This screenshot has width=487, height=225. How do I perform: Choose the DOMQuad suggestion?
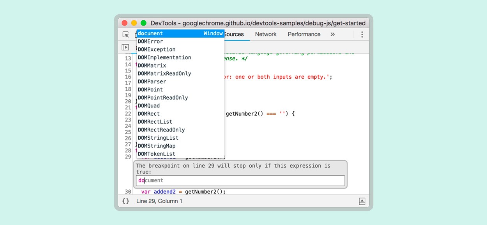(180, 106)
